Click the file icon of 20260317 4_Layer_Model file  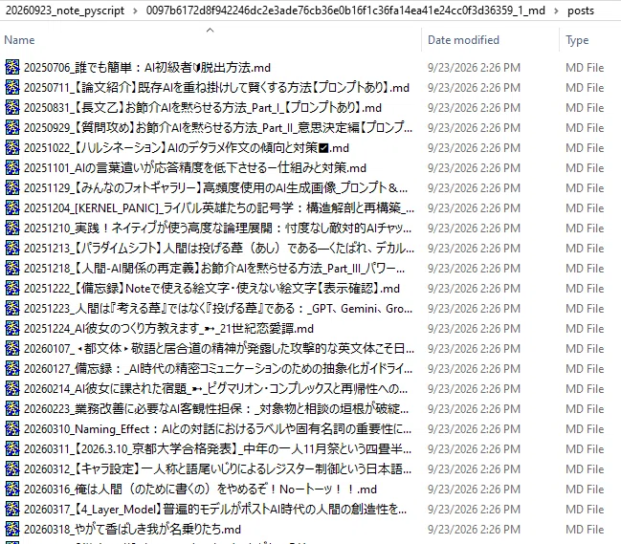[x=11, y=510]
